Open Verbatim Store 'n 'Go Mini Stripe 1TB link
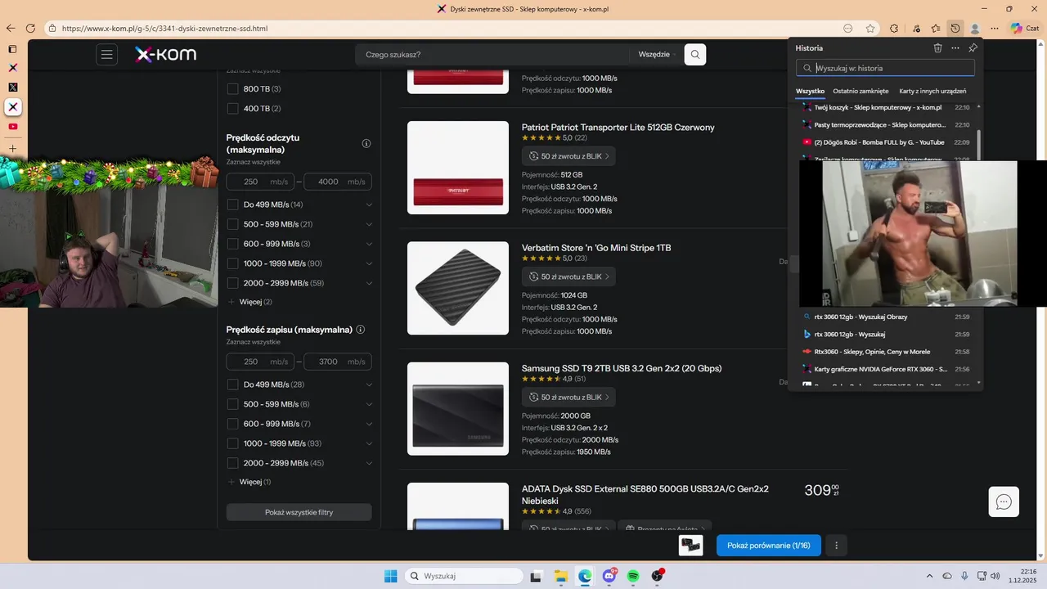 [x=596, y=248]
